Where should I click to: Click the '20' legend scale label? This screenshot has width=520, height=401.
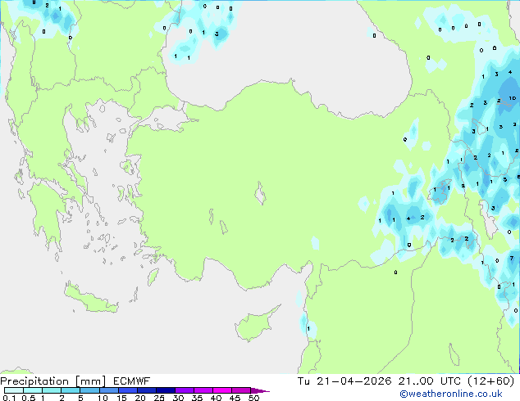(140, 398)
